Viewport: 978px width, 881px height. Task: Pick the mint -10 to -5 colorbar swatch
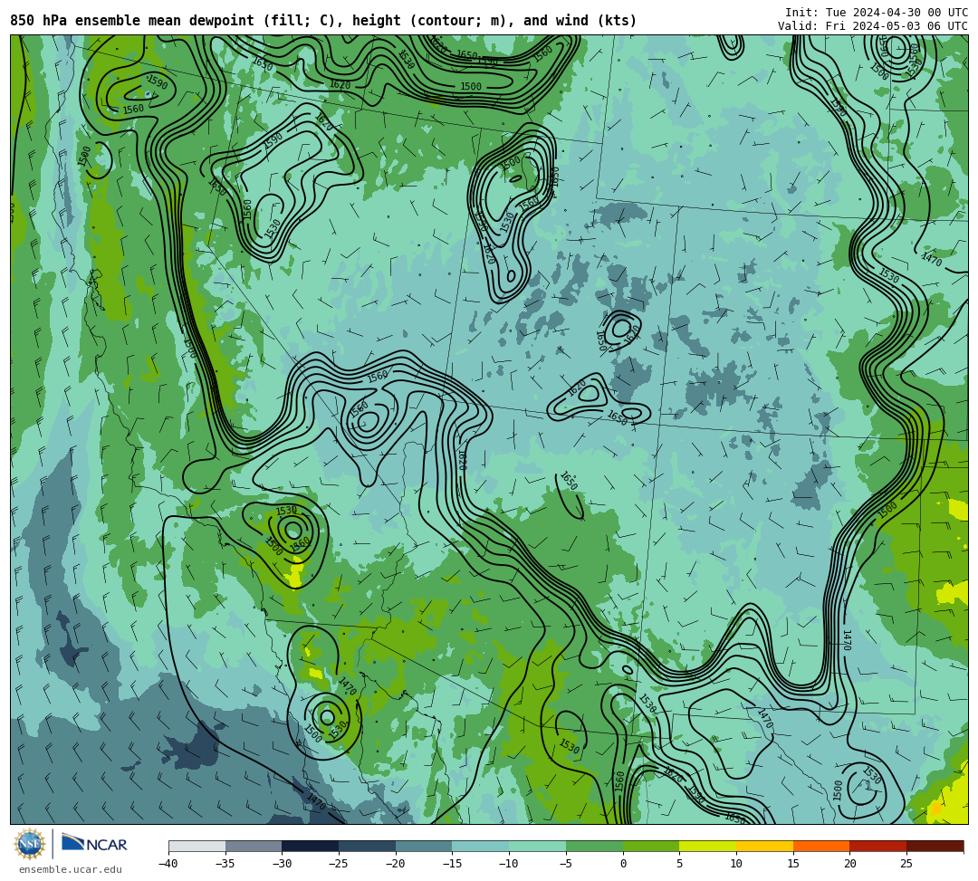click(538, 846)
